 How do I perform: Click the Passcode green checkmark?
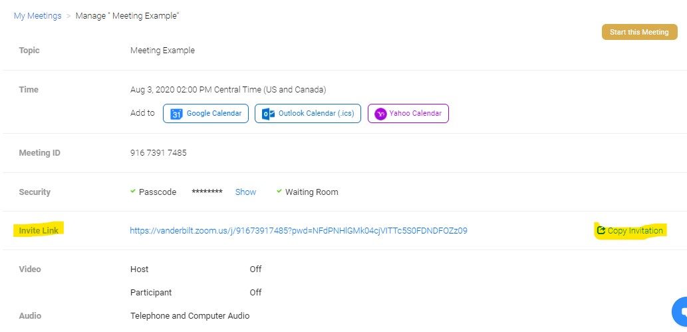tap(133, 192)
